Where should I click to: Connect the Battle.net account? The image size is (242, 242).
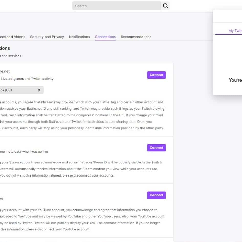click(156, 75)
